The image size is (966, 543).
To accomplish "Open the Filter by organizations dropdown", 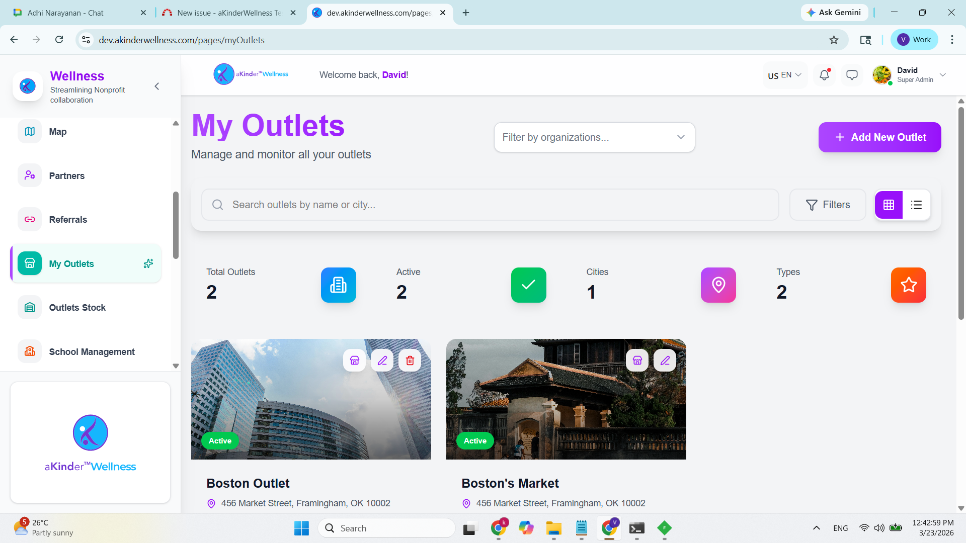I will tap(594, 137).
